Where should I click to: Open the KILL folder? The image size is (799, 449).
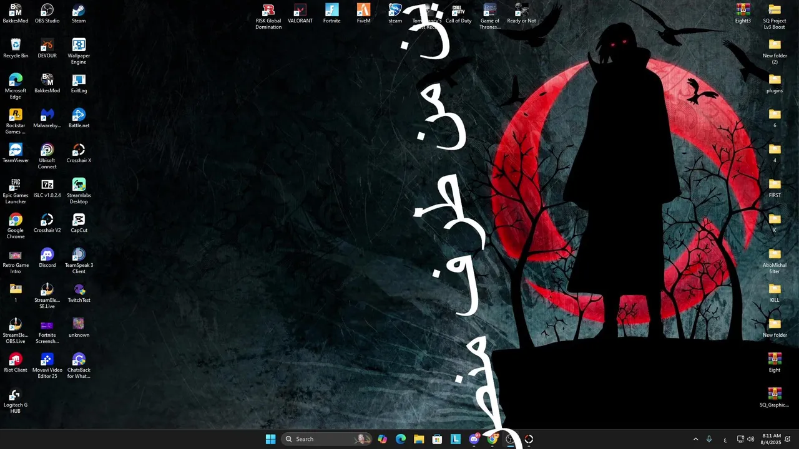(775, 293)
